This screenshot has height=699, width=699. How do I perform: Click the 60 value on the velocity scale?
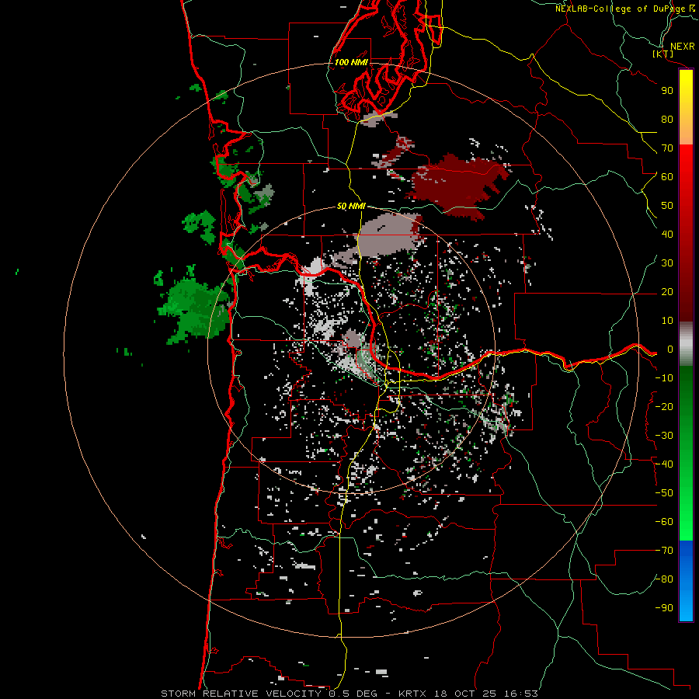[667, 177]
